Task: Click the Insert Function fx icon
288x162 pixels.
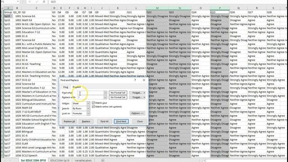Action: click(x=44, y=2)
